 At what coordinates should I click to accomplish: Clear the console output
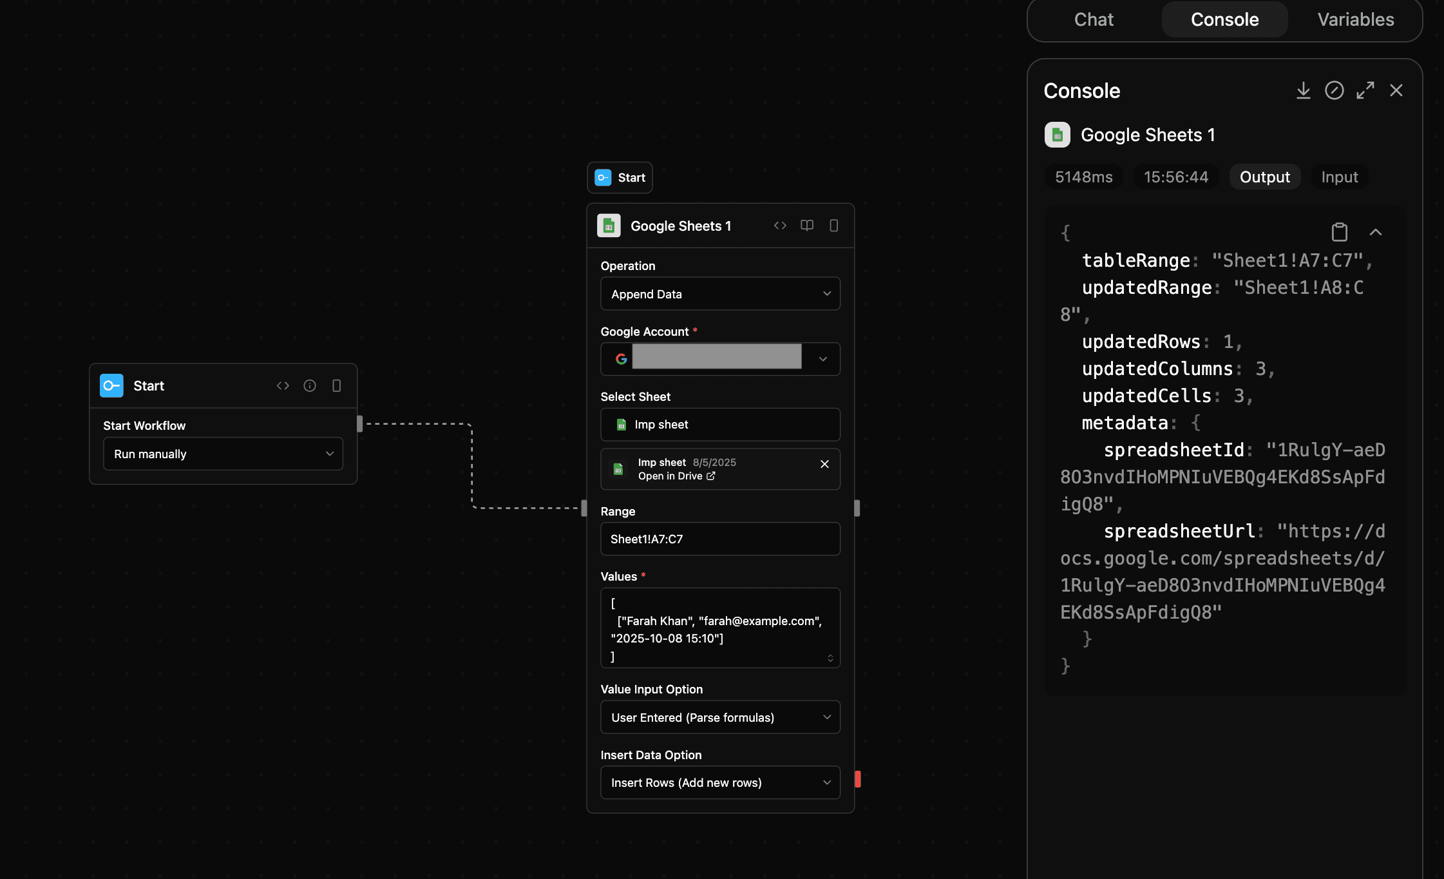(1334, 90)
